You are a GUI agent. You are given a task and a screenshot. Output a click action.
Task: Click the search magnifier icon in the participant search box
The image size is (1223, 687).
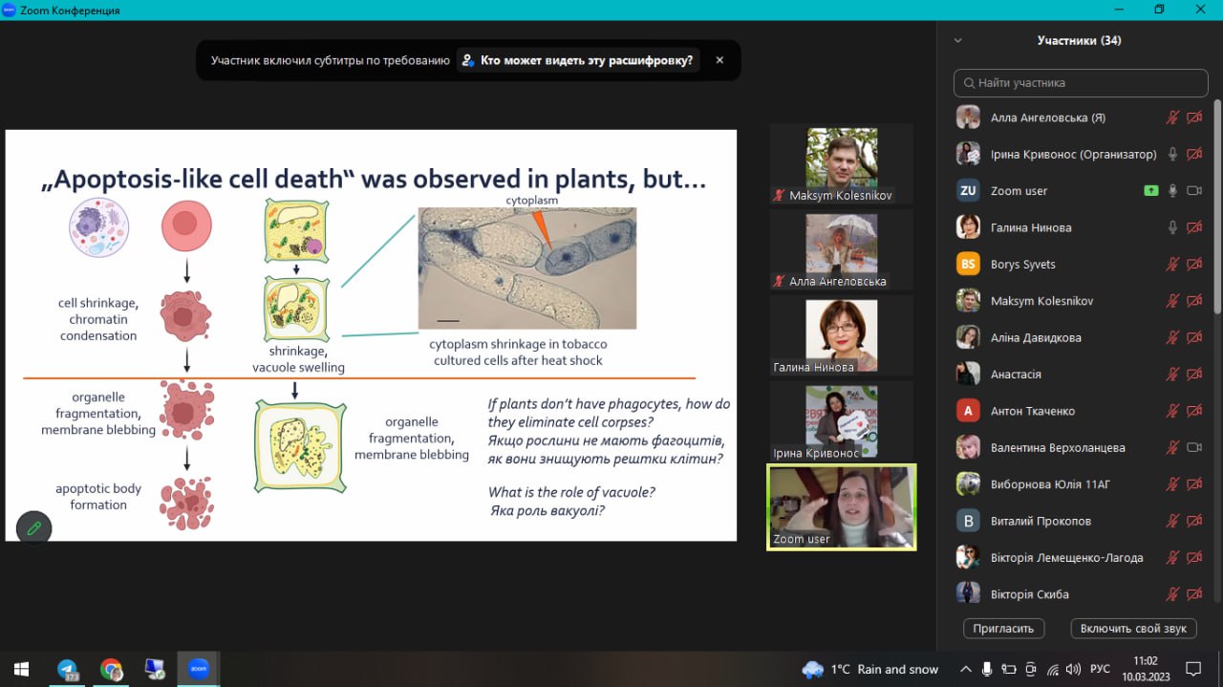[x=969, y=83]
